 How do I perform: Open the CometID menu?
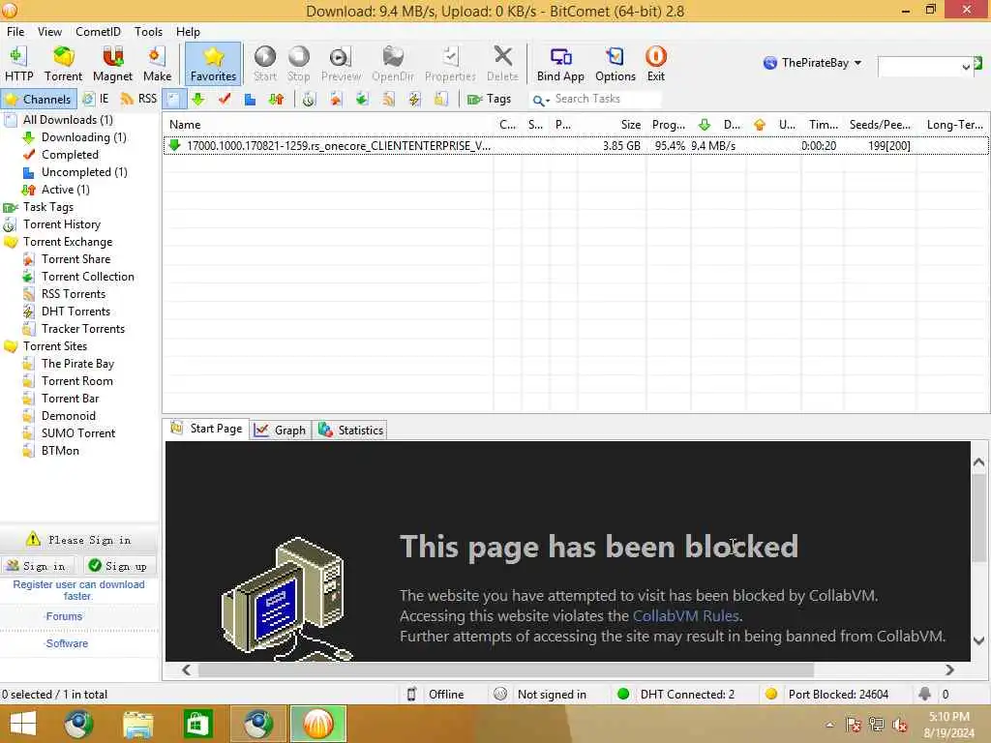(98, 32)
